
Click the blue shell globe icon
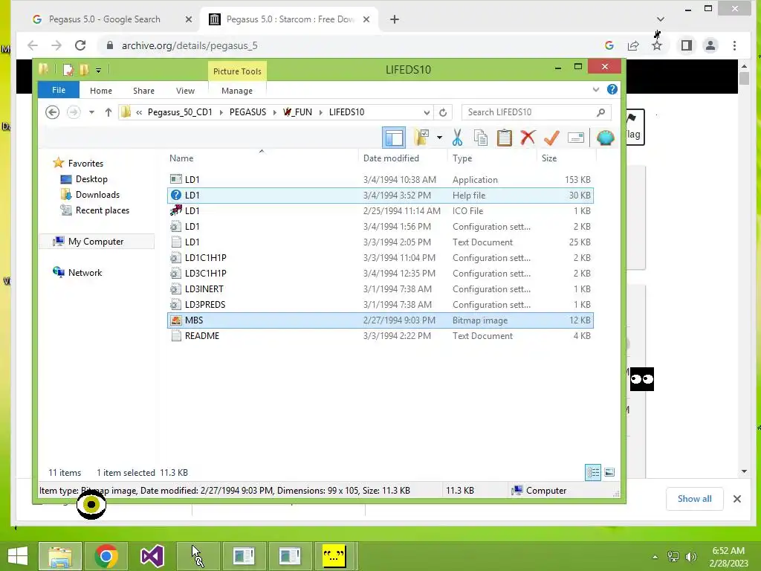605,138
